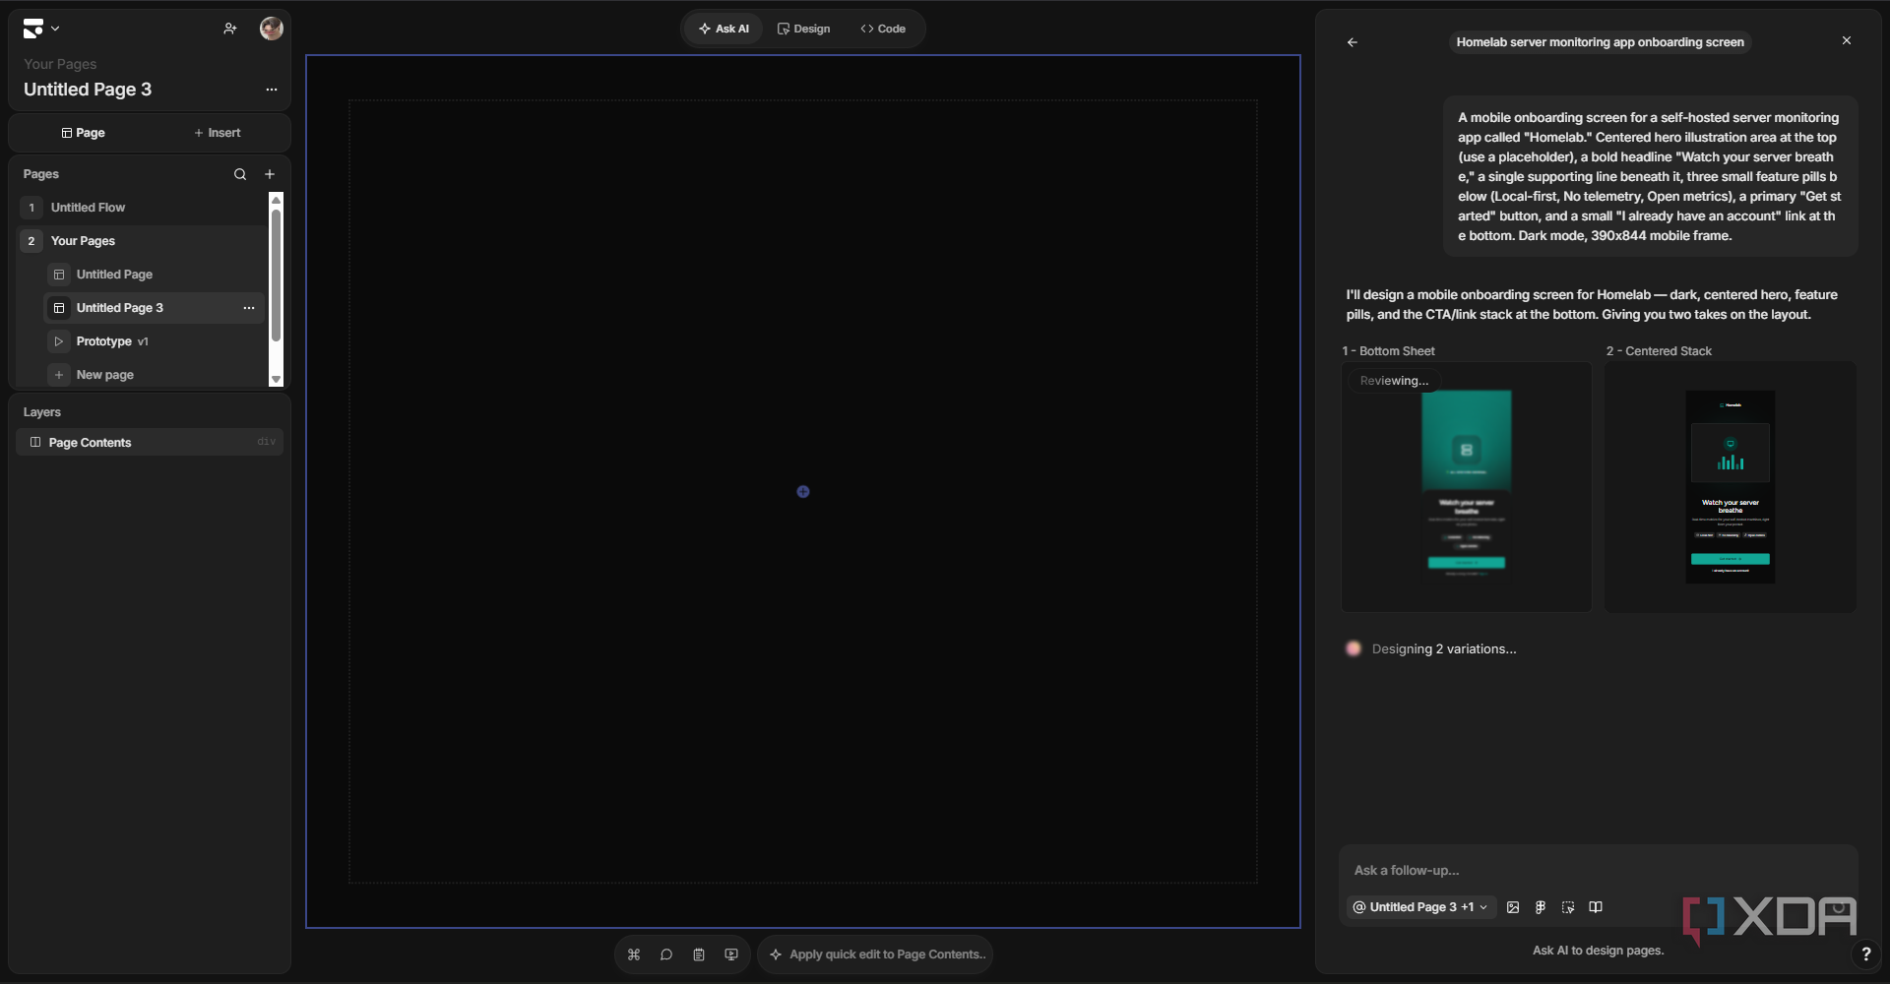Add a new page with plus icon
The height and width of the screenshot is (984, 1890).
click(270, 174)
